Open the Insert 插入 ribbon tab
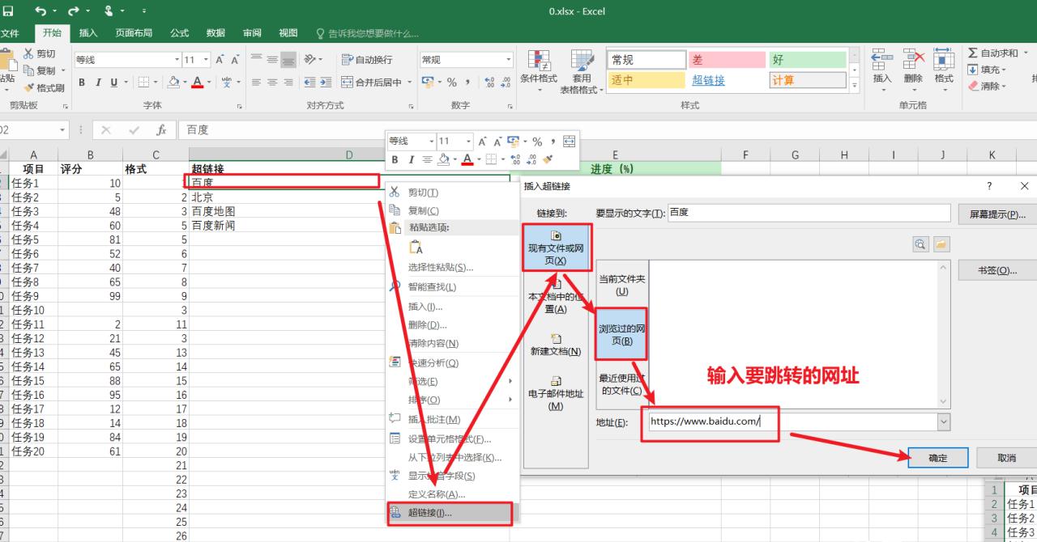 click(x=88, y=33)
